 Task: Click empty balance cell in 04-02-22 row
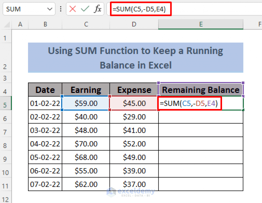pyautogui.click(x=201, y=144)
